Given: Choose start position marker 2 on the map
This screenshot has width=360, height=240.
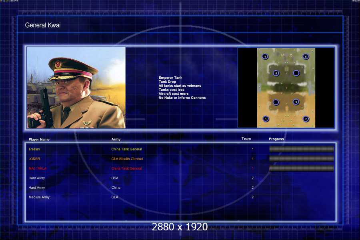Looking at the screenshot, I should 306,119.
